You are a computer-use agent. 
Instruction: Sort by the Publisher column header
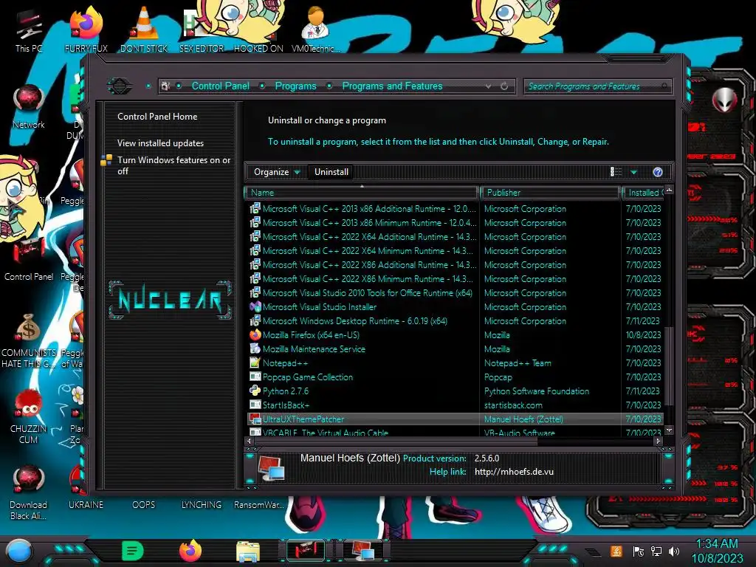coord(549,193)
